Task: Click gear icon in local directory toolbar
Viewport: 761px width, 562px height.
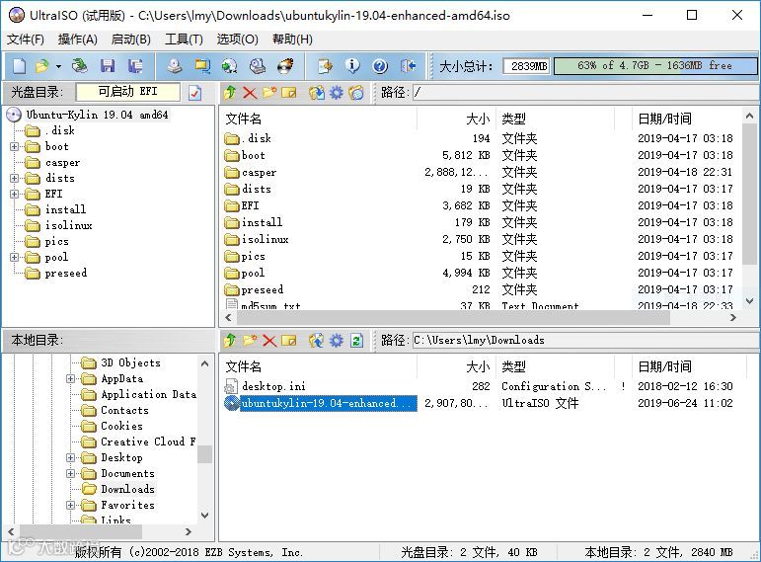Action: [337, 341]
